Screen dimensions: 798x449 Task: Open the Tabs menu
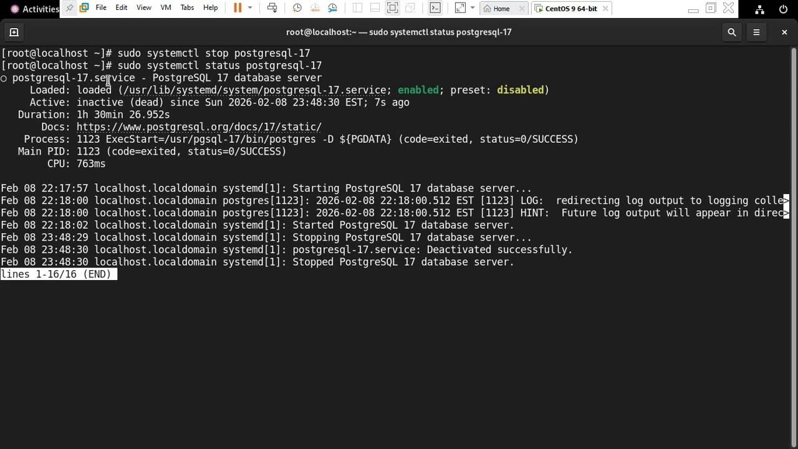point(187,8)
